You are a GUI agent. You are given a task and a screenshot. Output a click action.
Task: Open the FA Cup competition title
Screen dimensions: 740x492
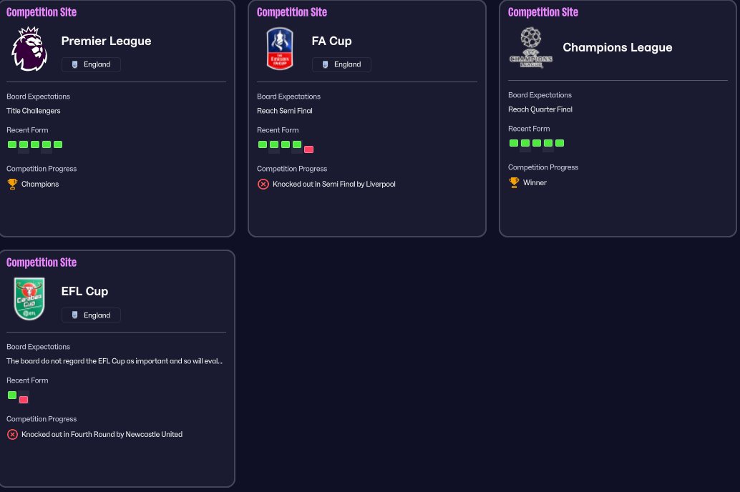coord(332,41)
